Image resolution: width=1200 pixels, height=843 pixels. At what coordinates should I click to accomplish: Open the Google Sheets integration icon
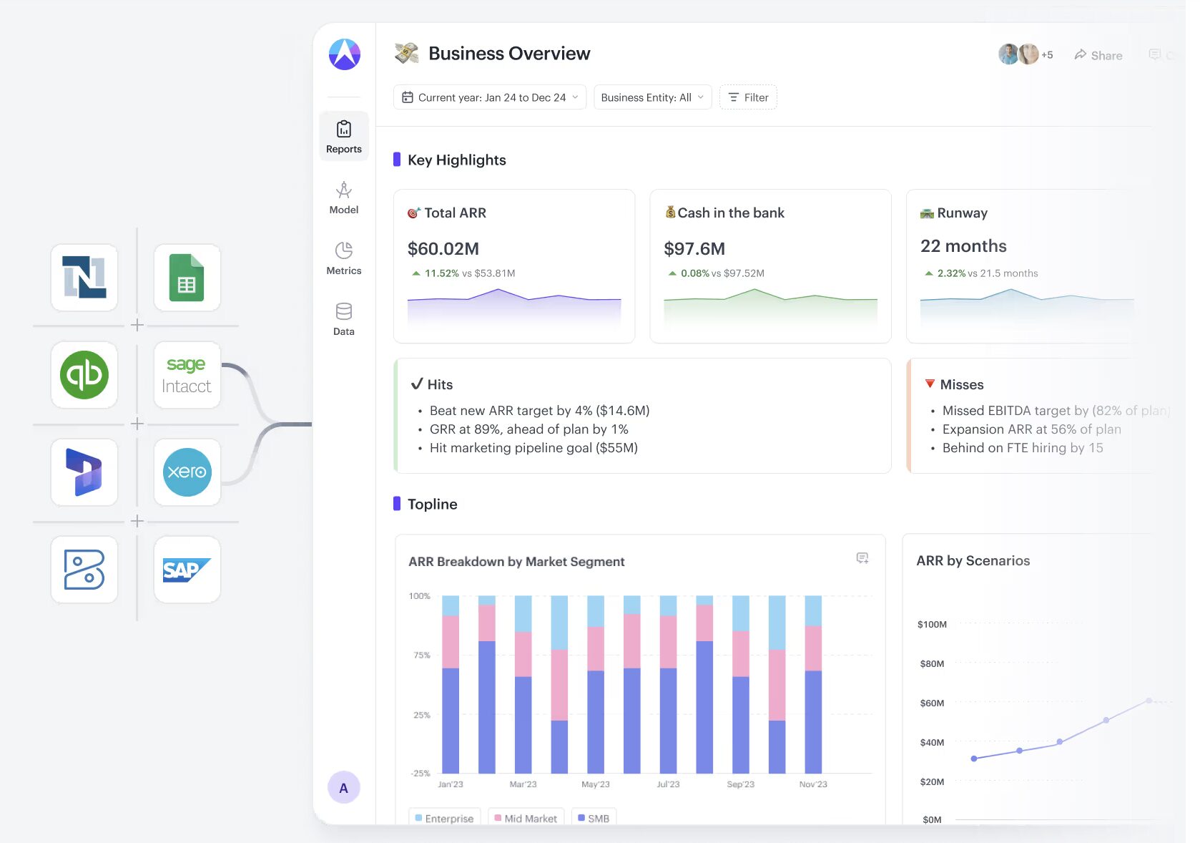pyautogui.click(x=187, y=278)
